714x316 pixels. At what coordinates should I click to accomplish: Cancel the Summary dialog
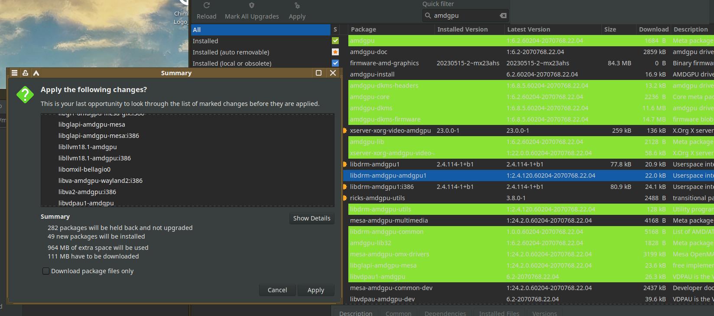[x=277, y=290]
